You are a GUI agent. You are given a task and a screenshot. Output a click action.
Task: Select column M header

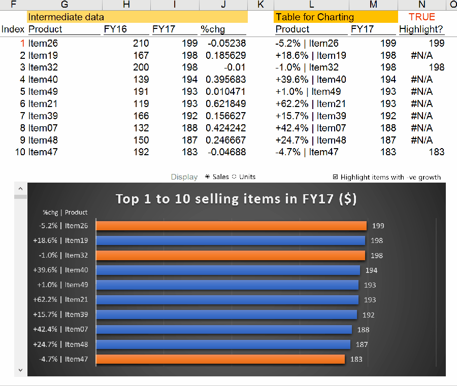point(373,5)
